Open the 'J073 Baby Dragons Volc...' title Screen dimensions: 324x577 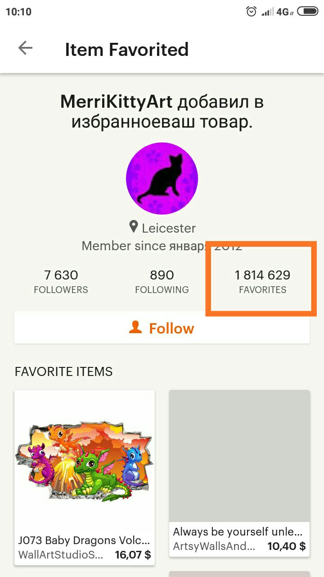pyautogui.click(x=84, y=540)
